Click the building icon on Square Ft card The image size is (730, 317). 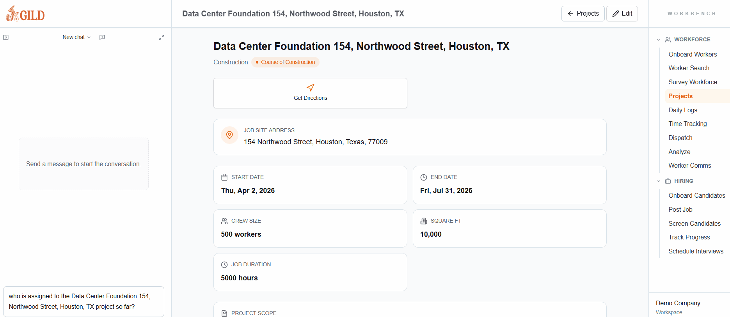tap(424, 221)
